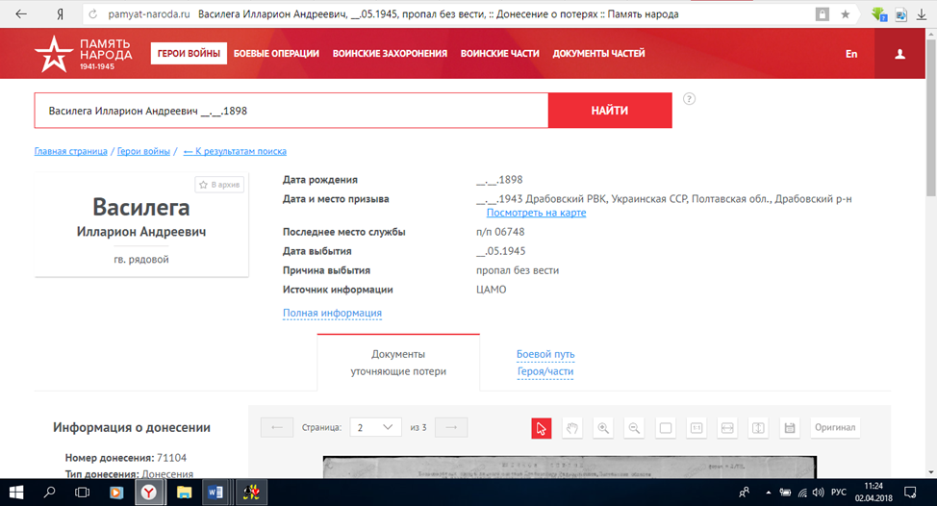Switch to Word from taskbar
The height and width of the screenshot is (506, 937).
215,493
